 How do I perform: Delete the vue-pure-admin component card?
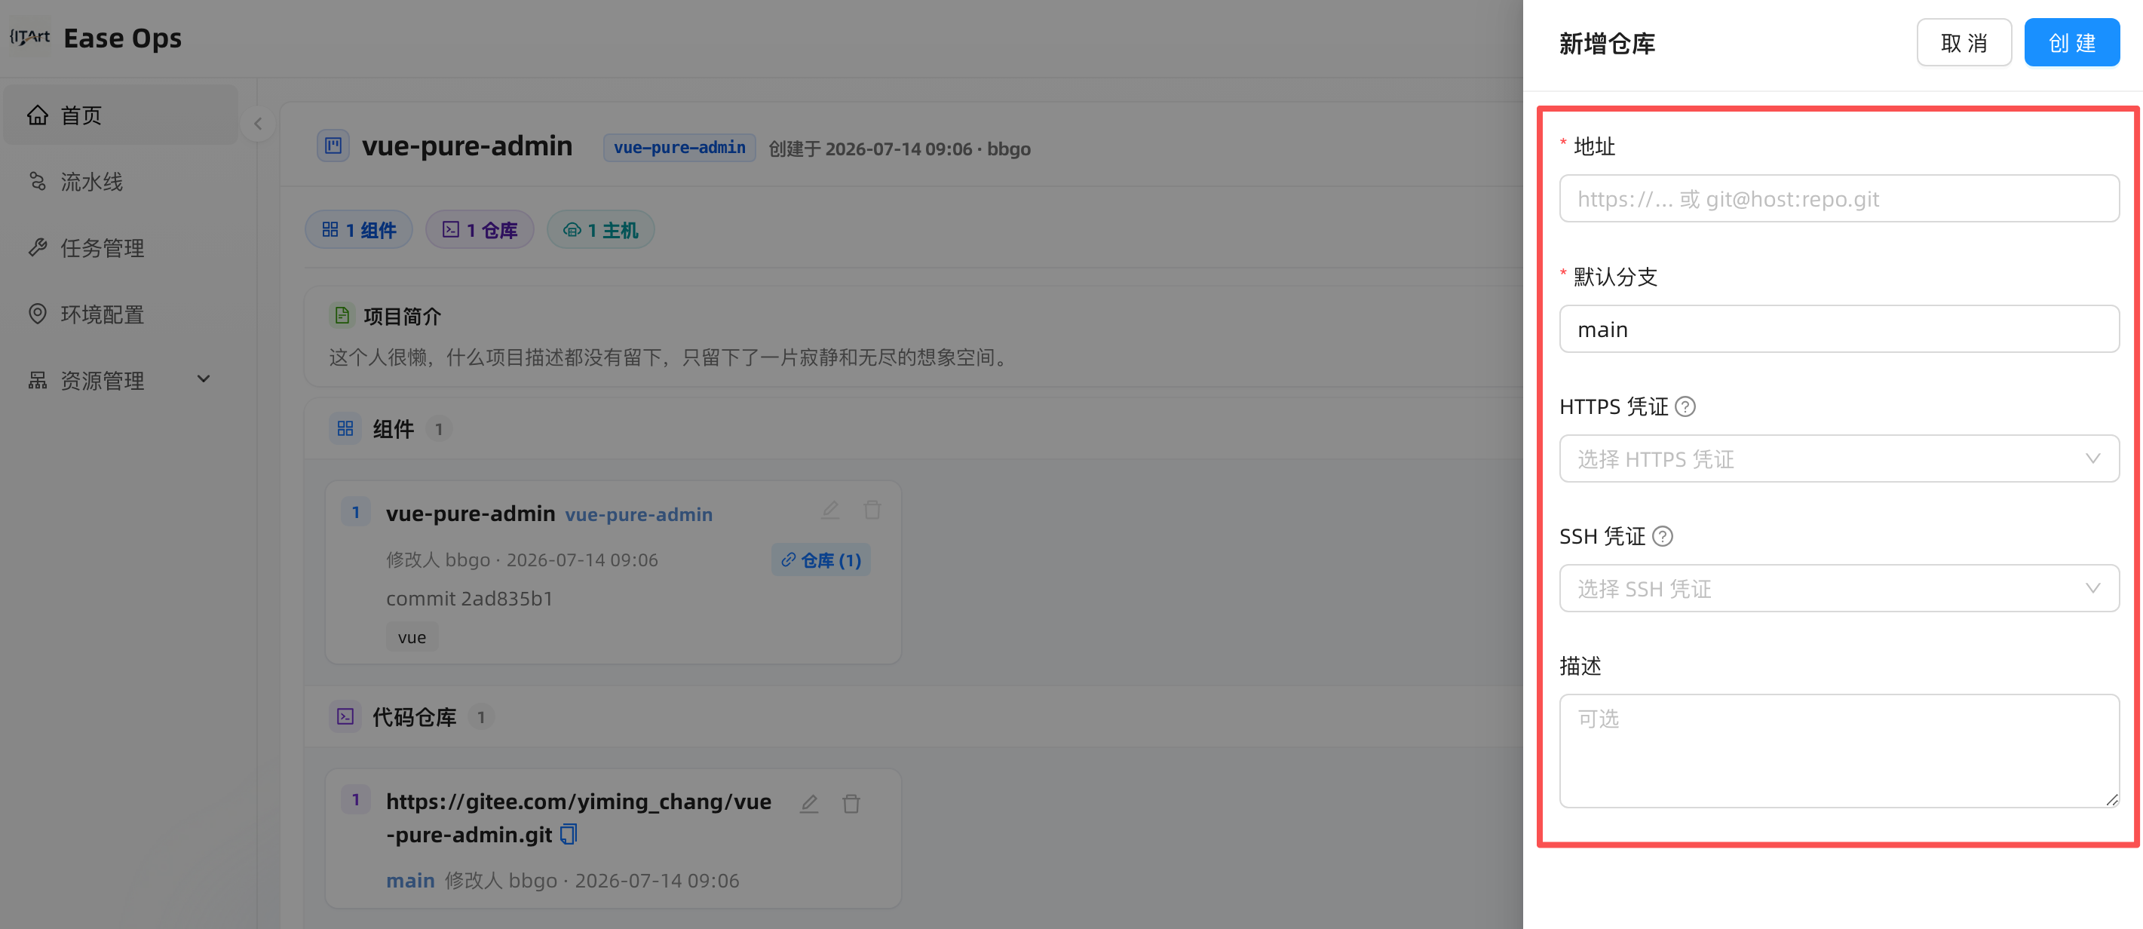(872, 510)
